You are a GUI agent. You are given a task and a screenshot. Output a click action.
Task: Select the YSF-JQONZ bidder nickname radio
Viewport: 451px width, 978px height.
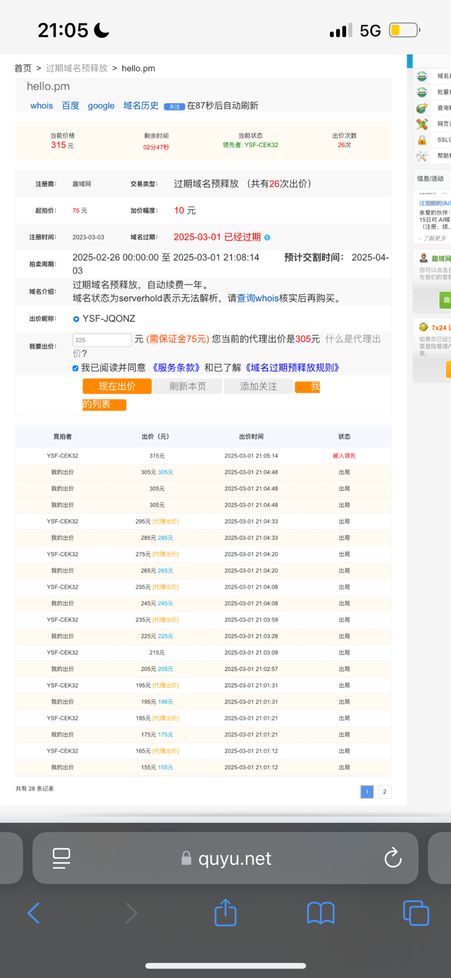coord(76,319)
